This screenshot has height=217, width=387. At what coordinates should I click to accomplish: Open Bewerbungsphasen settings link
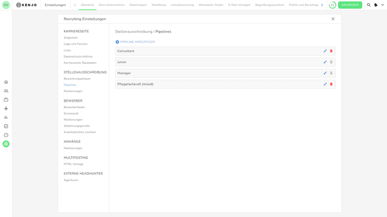(77, 79)
